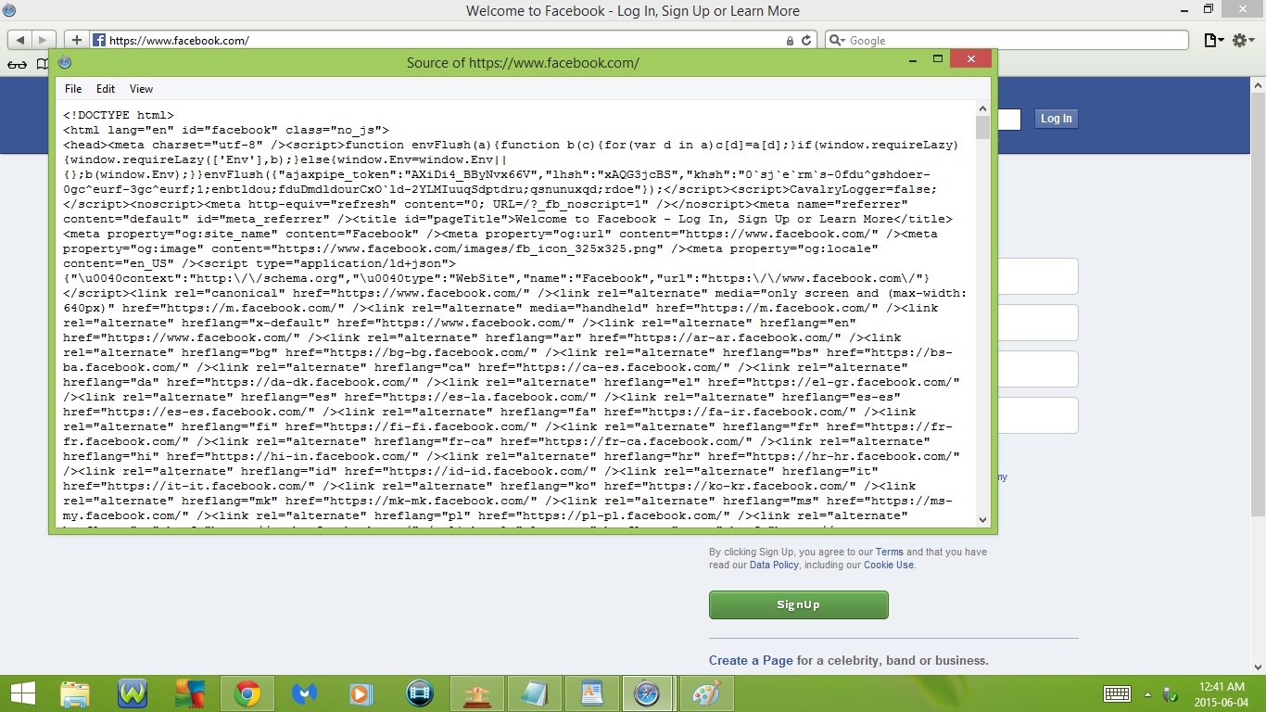Open the Data Policy link
1266x712 pixels.
pos(774,565)
